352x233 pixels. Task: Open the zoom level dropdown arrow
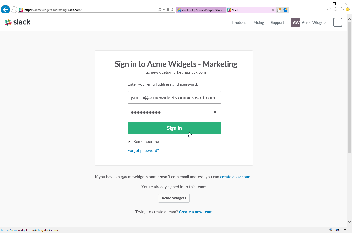tap(345, 230)
